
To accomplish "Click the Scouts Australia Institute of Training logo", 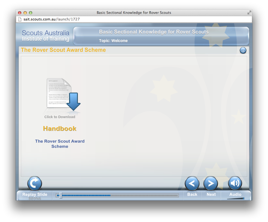I will [x=45, y=35].
